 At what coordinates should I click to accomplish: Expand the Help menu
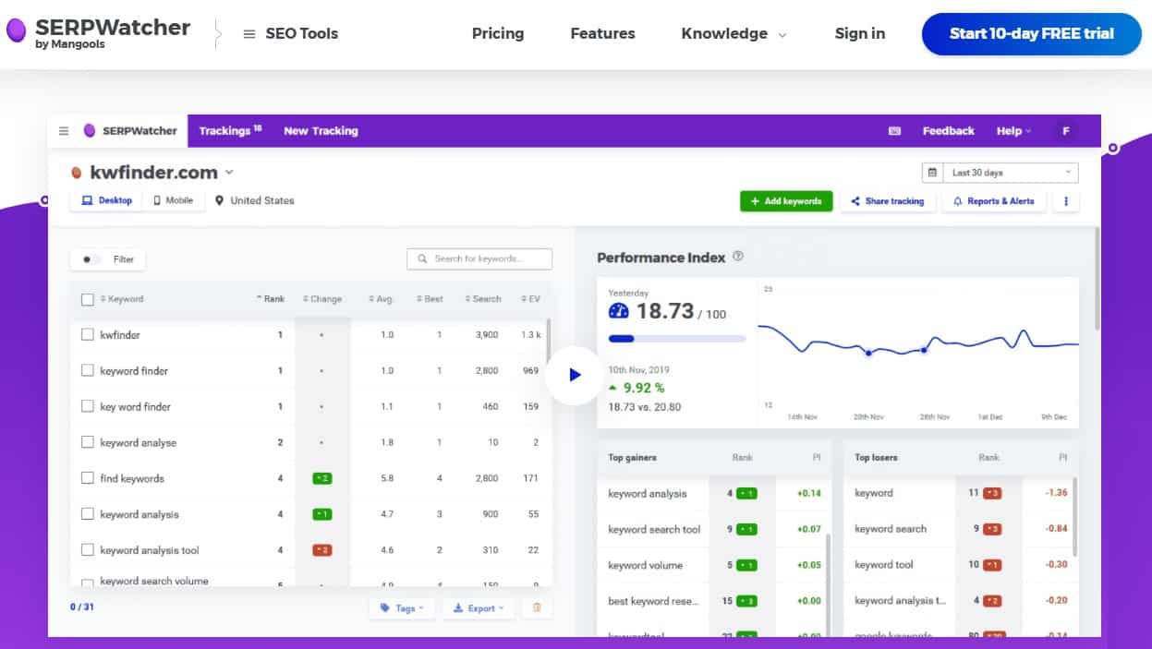pos(1013,131)
